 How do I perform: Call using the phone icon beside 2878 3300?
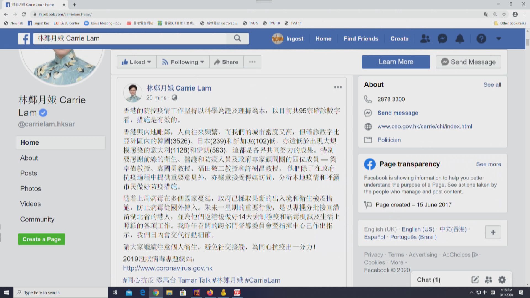coord(368,99)
